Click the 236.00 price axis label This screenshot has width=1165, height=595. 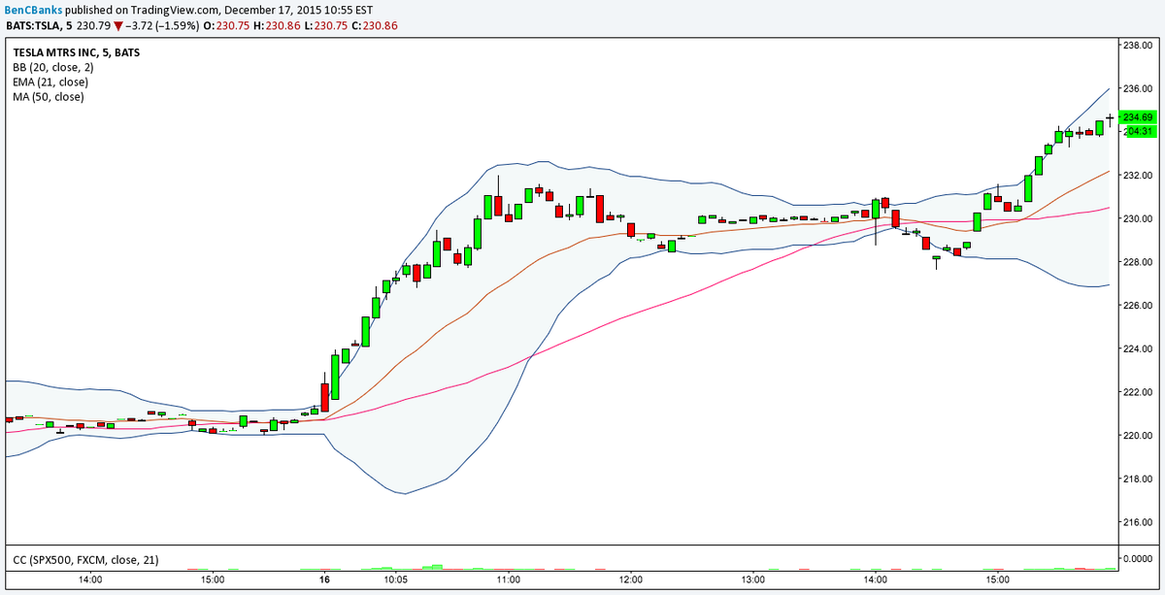tap(1137, 88)
